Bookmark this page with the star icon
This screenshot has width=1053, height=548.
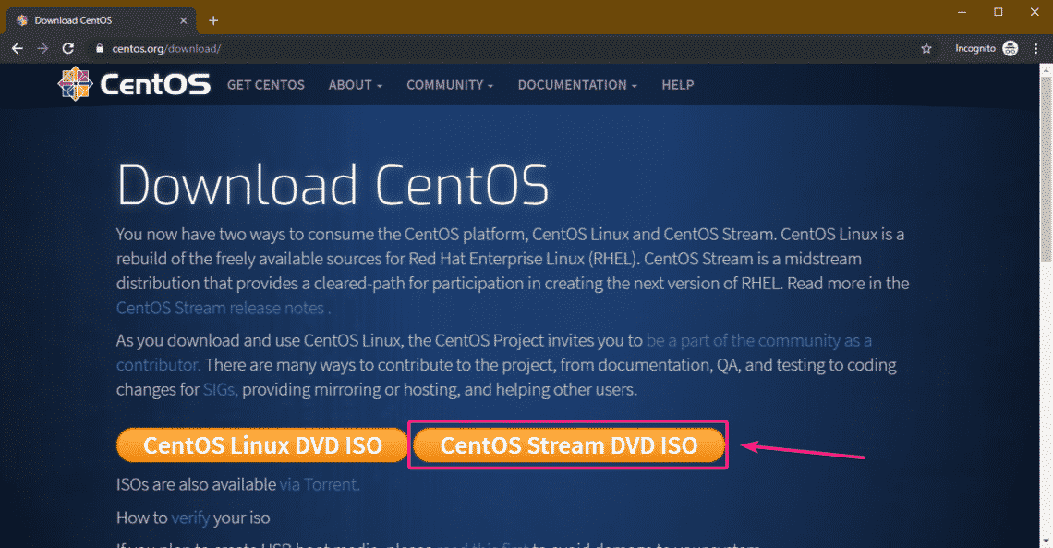926,48
